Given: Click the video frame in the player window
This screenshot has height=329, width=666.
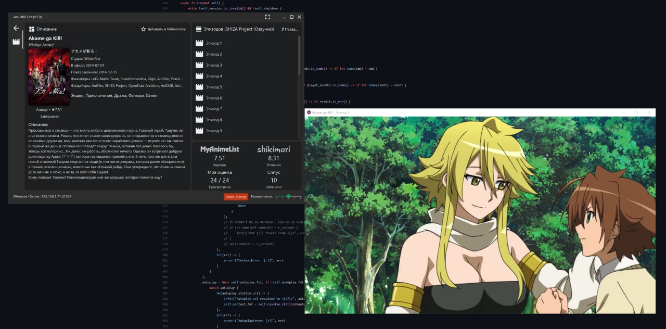Looking at the screenshot, I should click(480, 215).
